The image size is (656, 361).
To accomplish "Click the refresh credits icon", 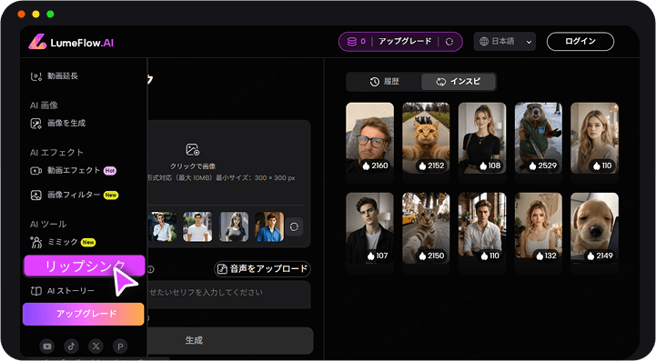I will (449, 42).
